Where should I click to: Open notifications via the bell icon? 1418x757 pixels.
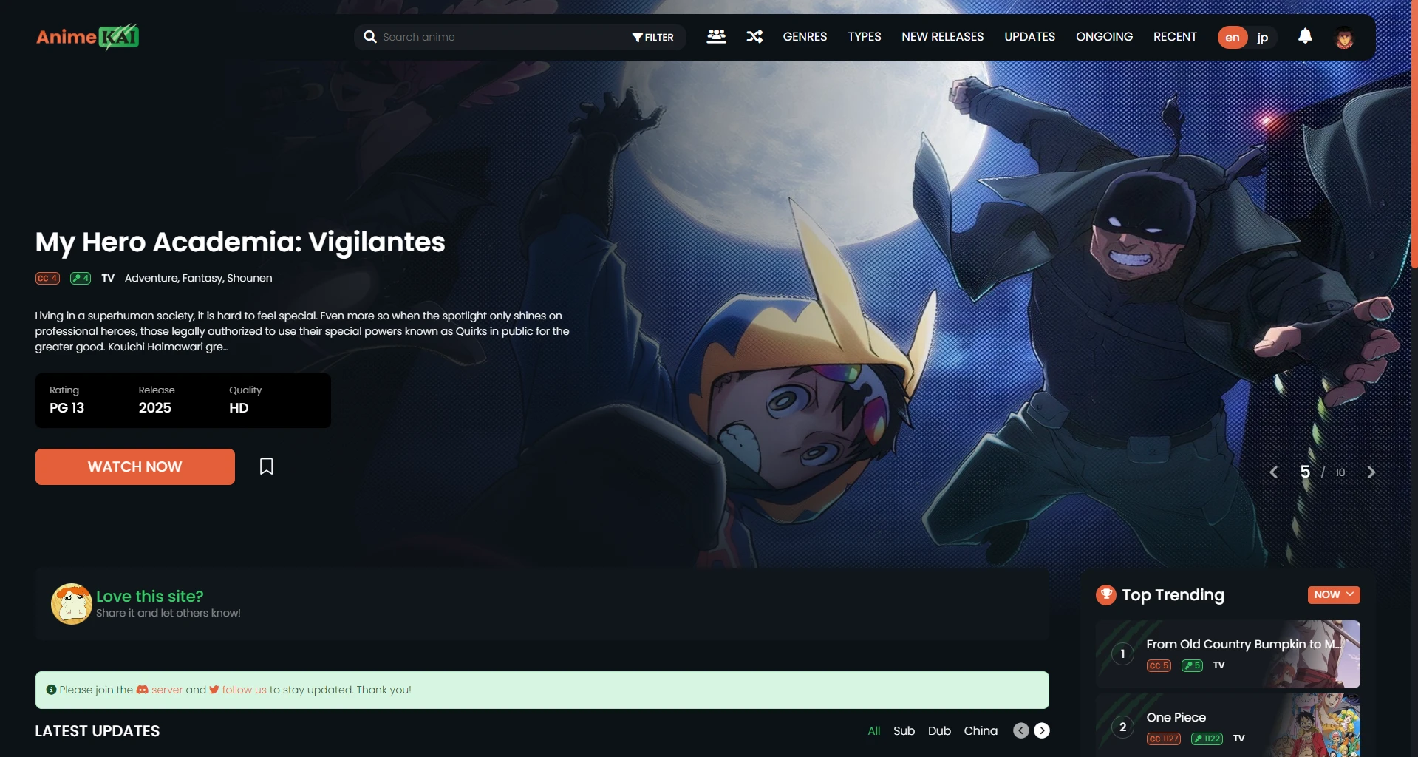tap(1304, 36)
